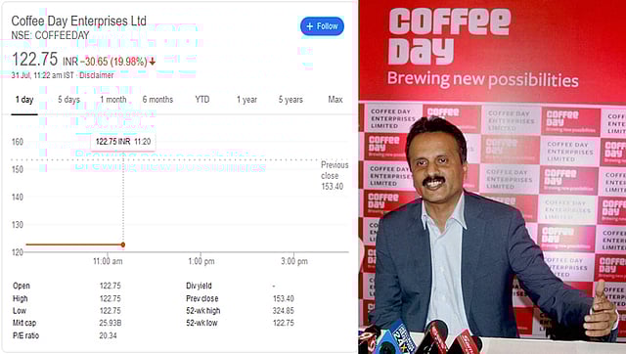Click the red down arrow beside 19.98%
This screenshot has width=626, height=354.
pos(153,62)
